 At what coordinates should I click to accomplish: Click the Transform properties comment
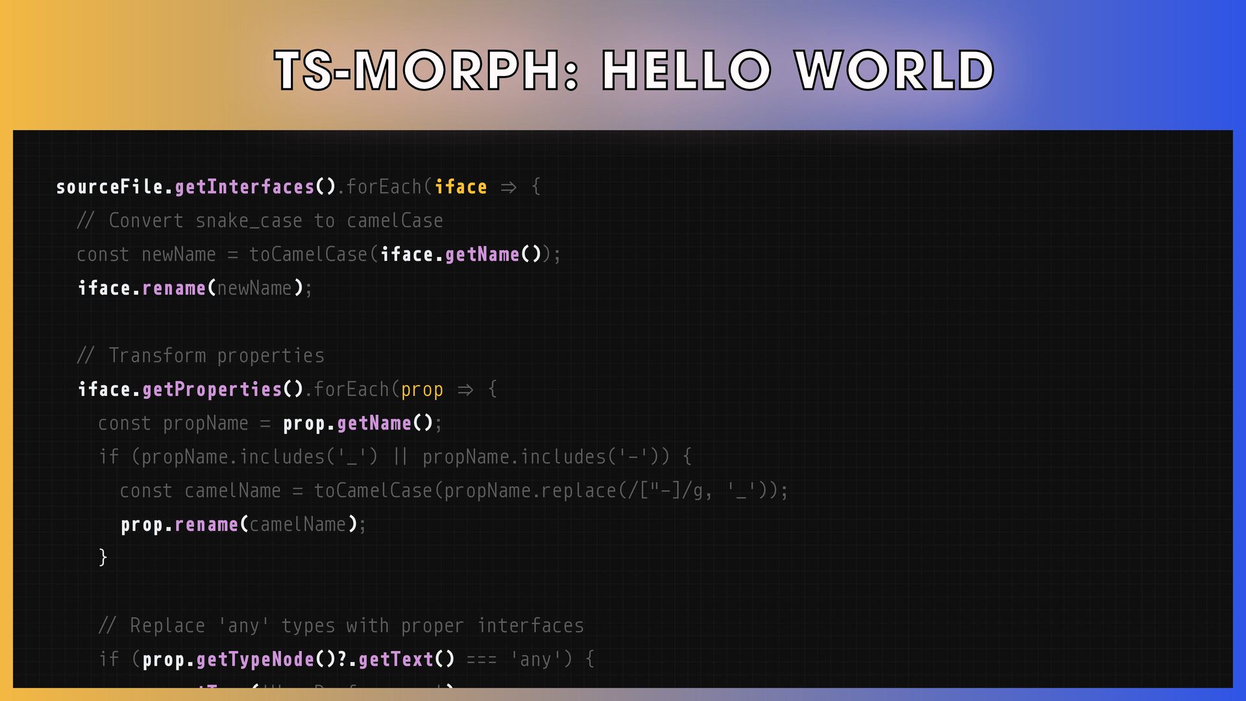[201, 356]
